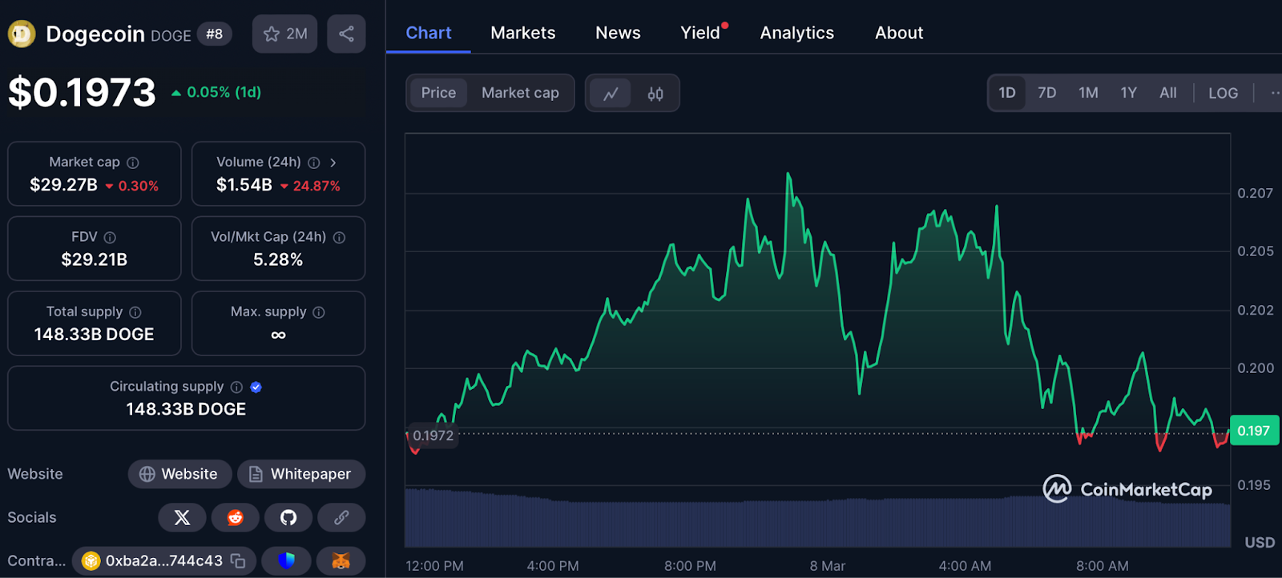Show Market cap info tooltip icon
The width and height of the screenshot is (1282, 578).
click(133, 163)
